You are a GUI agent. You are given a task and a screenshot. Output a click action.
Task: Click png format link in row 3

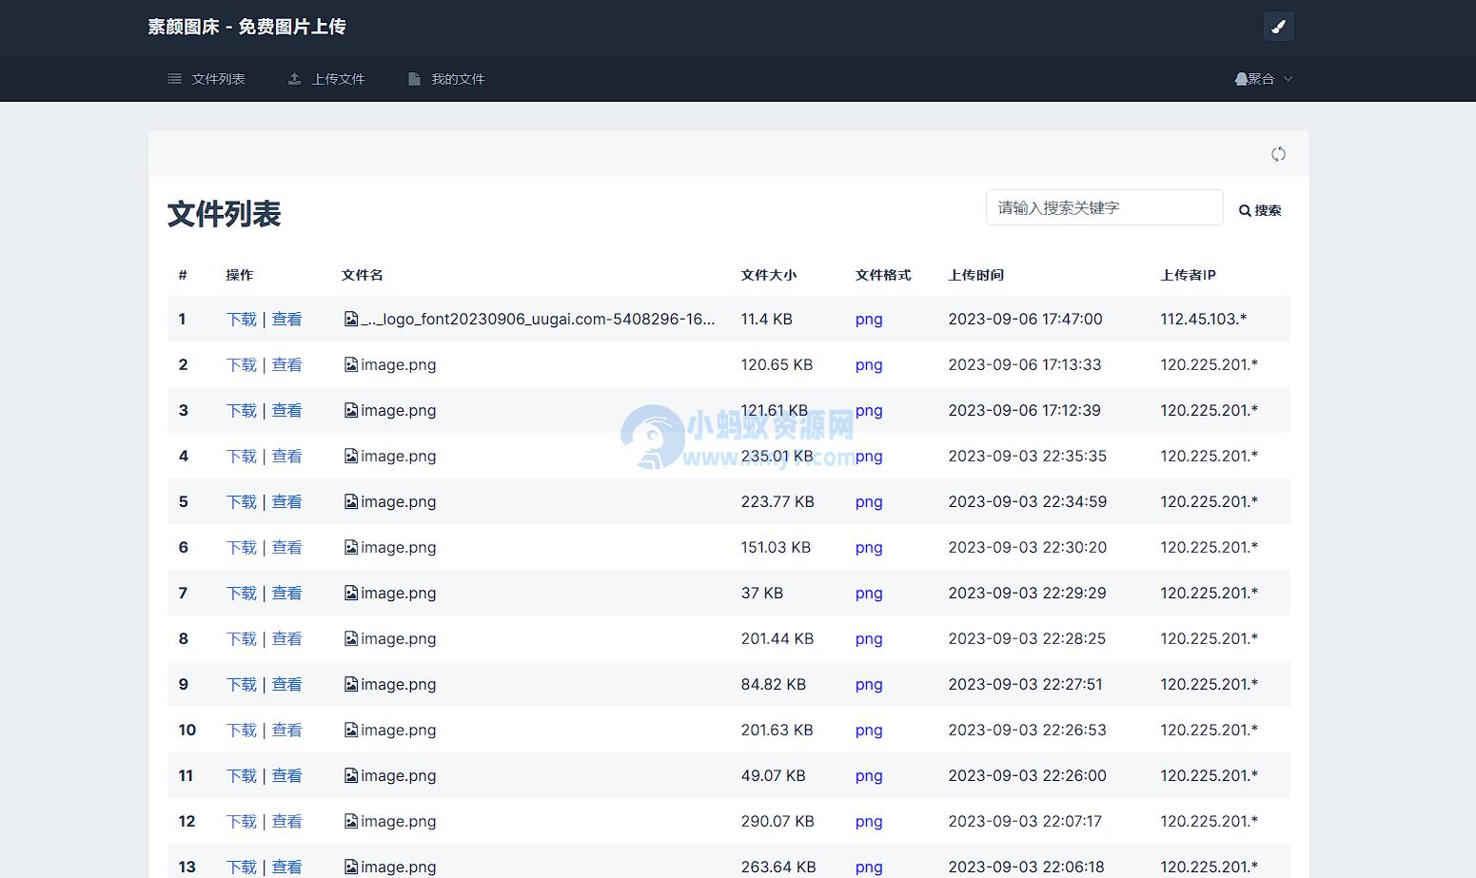pos(869,410)
